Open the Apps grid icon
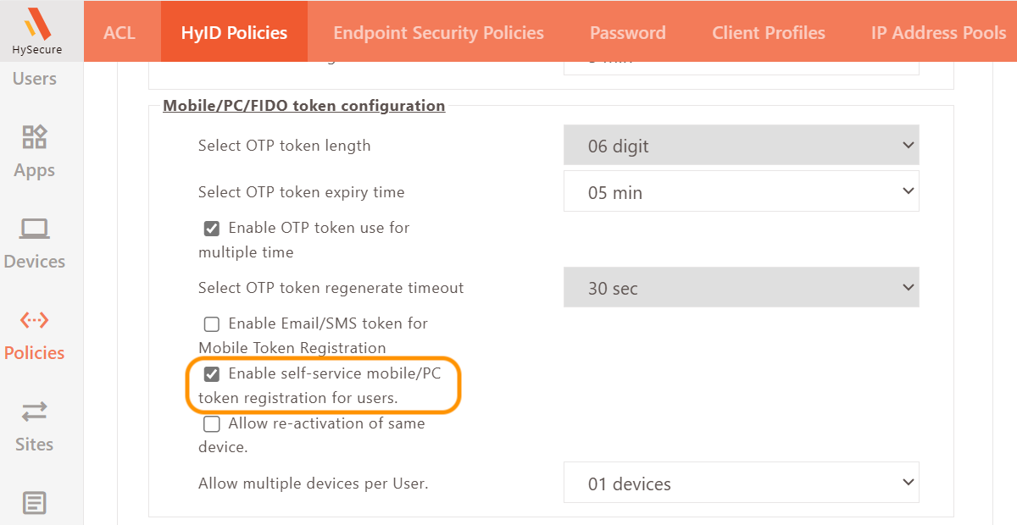Image resolution: width=1017 pixels, height=525 pixels. (35, 137)
